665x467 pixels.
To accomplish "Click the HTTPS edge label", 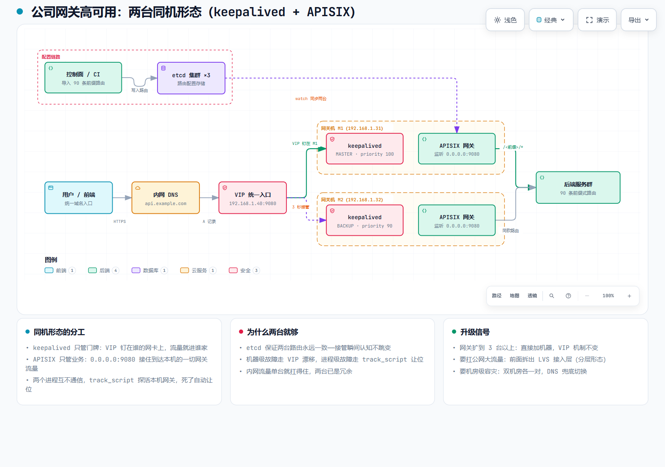I will [120, 222].
